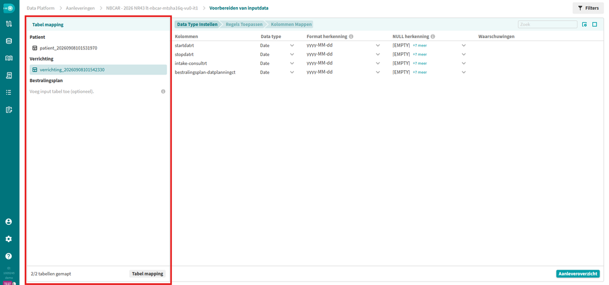Open the scroll document icon in sidebar
Viewport: 609px width, 285px height.
(x=8, y=76)
